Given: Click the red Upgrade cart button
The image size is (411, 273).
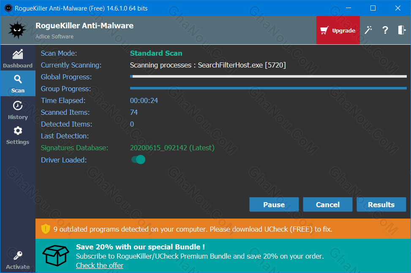Looking at the screenshot, I should 338,30.
